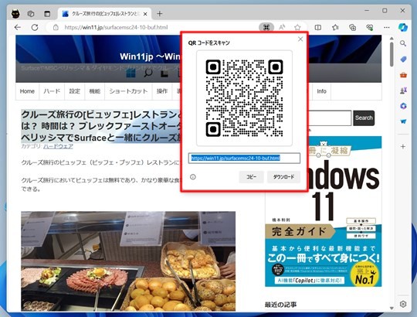Click the scrollbar down arrow
Image resolution: width=417 pixels, height=317 pixels.
coord(392,308)
